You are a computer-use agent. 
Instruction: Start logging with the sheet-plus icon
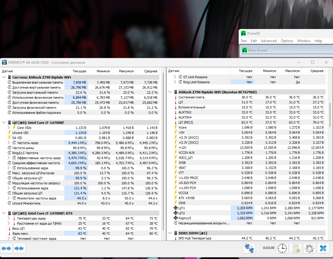(296, 248)
